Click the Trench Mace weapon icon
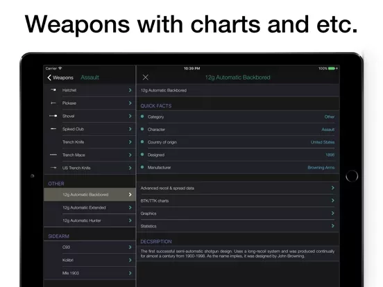 [53, 155]
